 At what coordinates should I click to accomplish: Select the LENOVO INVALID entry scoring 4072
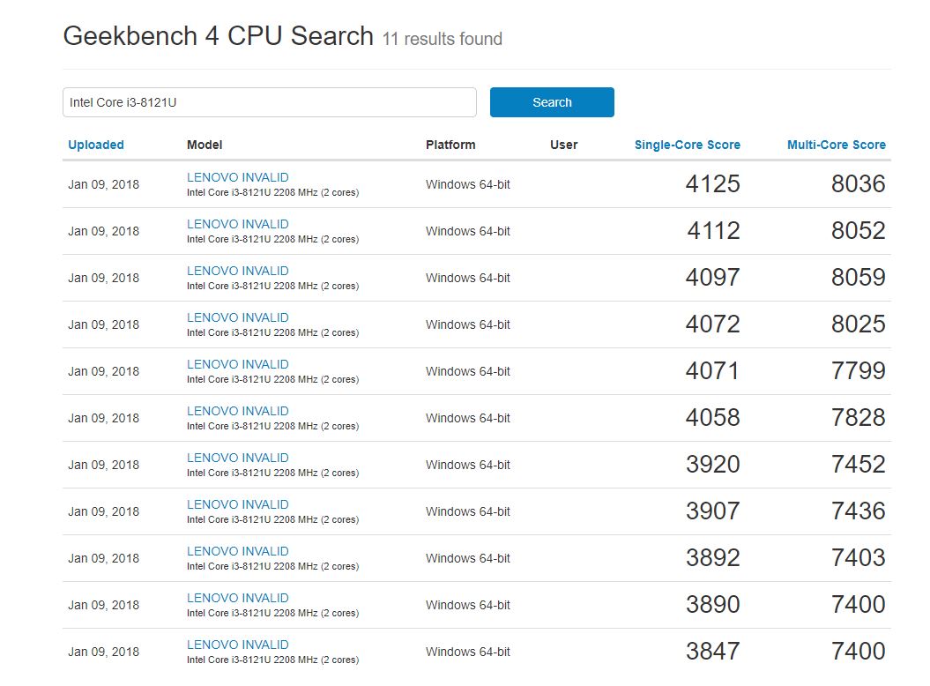coord(237,317)
